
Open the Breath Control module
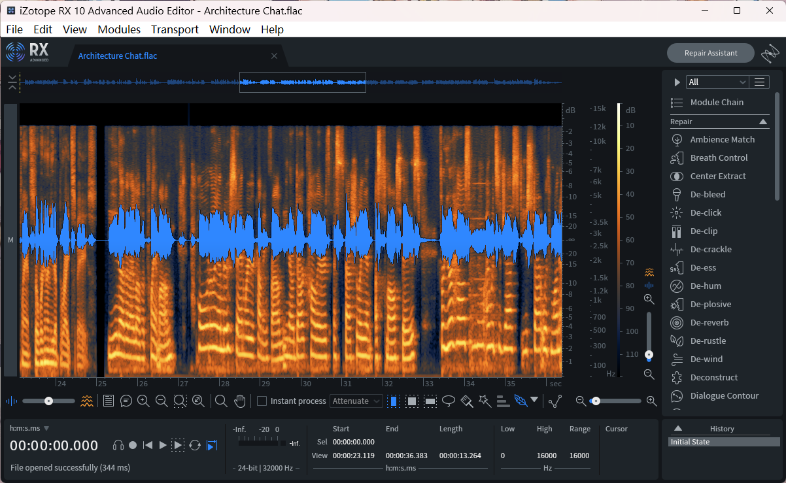709,158
